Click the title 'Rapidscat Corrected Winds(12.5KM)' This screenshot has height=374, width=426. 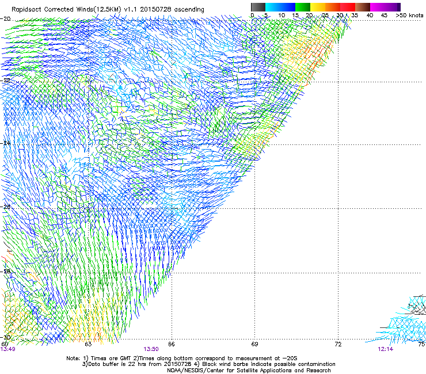click(66, 10)
